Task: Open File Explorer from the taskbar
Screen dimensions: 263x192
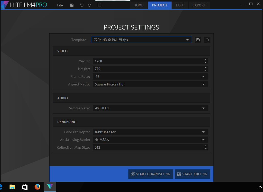Action: click(12, 187)
